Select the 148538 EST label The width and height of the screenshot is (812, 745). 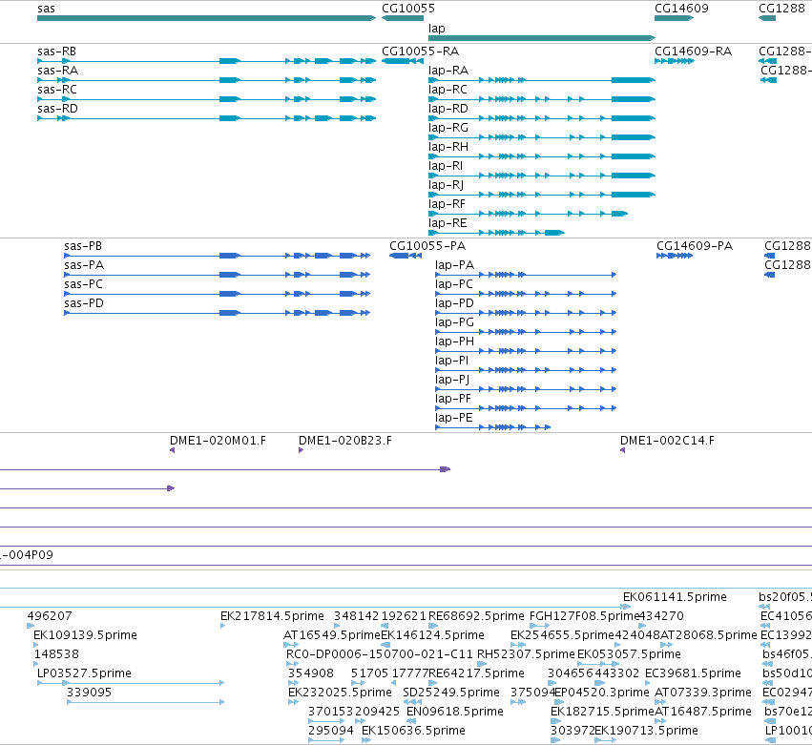pyautogui.click(x=56, y=654)
